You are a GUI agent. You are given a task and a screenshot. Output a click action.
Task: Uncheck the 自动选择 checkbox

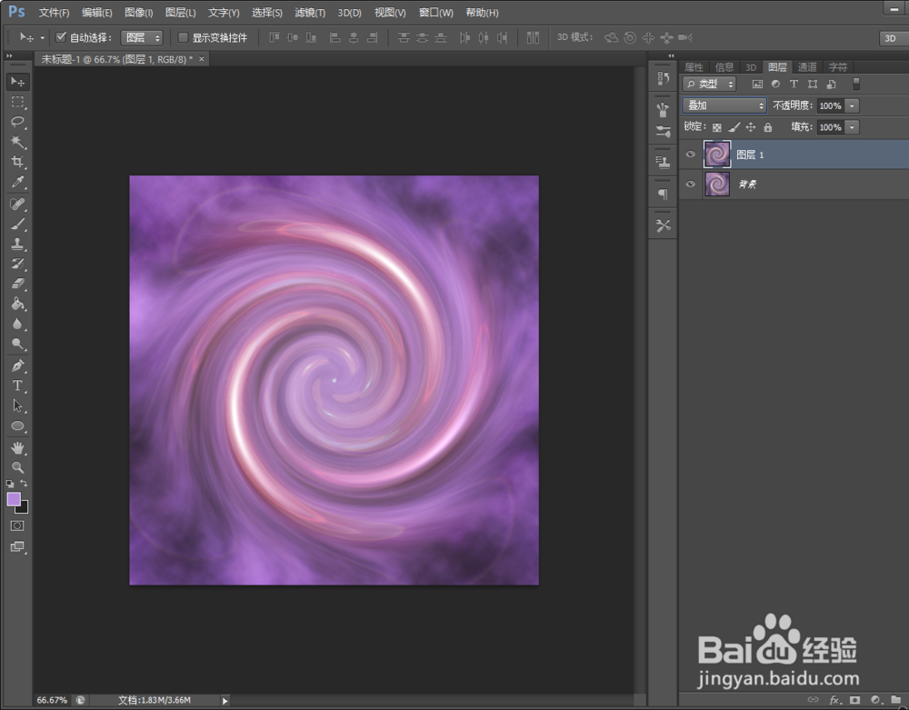pos(61,37)
